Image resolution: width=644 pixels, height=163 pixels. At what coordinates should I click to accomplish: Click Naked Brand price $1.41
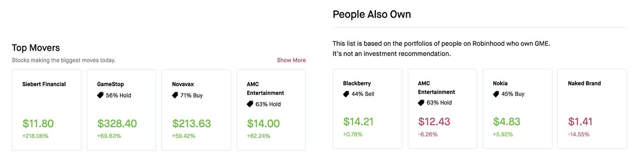point(580,121)
